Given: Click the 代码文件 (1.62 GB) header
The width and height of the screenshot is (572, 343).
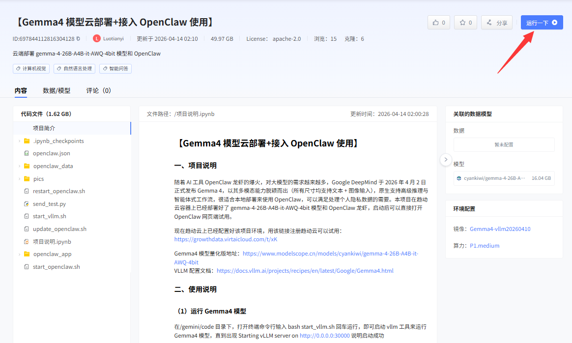Looking at the screenshot, I should pyautogui.click(x=46, y=114).
